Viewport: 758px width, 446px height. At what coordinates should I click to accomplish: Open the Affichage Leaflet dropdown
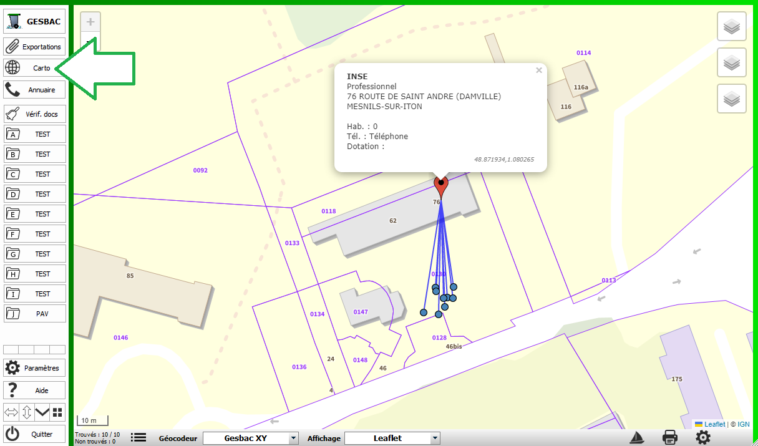coord(392,439)
